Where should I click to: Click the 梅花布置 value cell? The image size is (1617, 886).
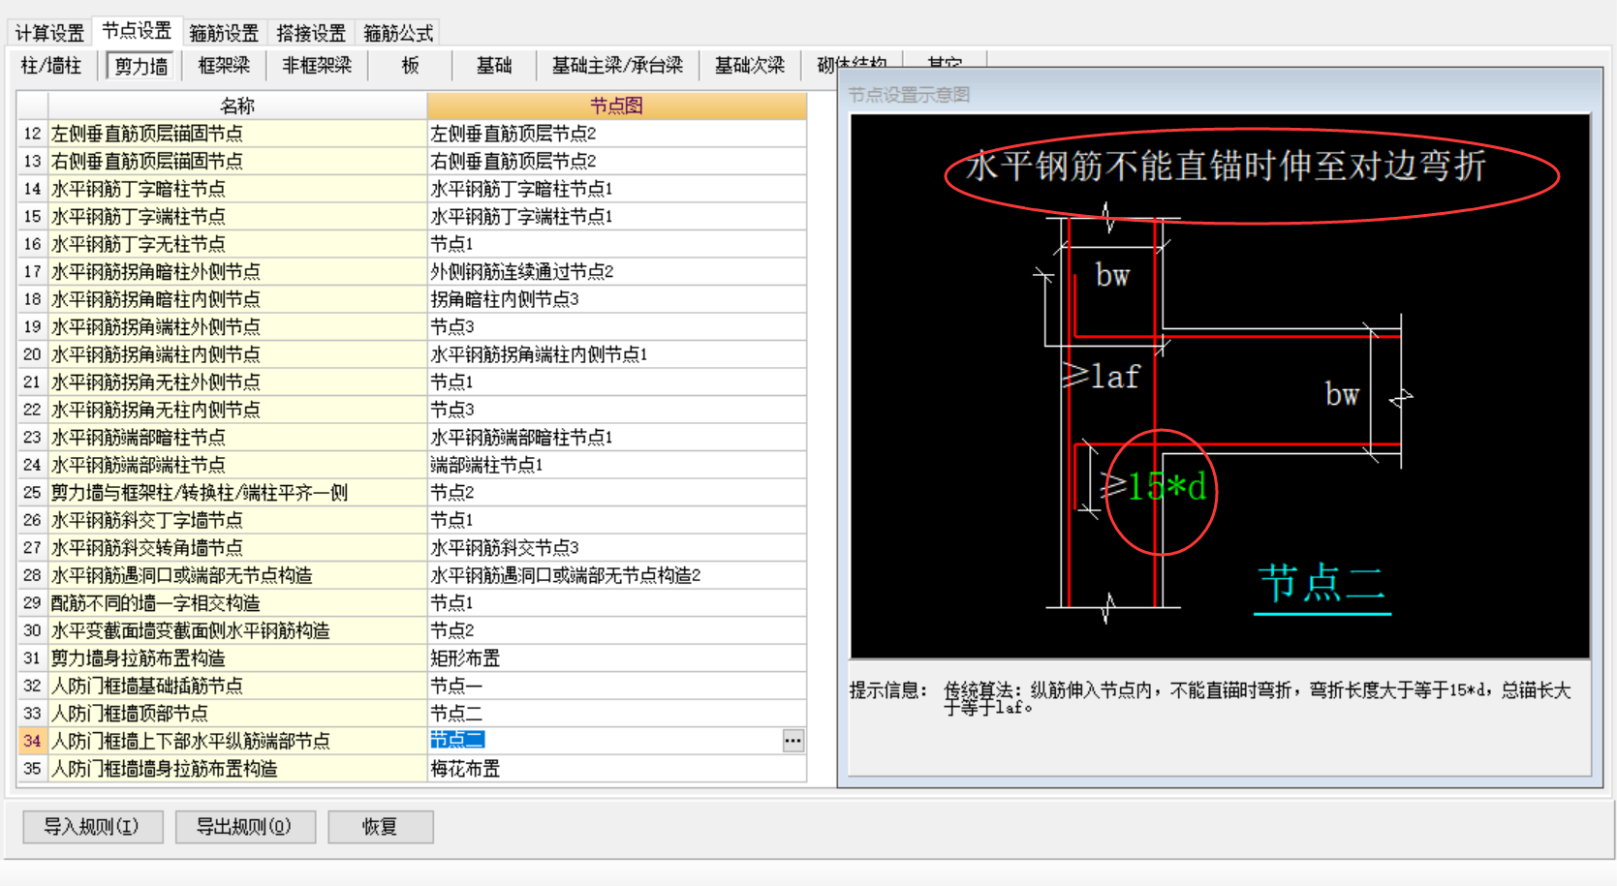[616, 769]
